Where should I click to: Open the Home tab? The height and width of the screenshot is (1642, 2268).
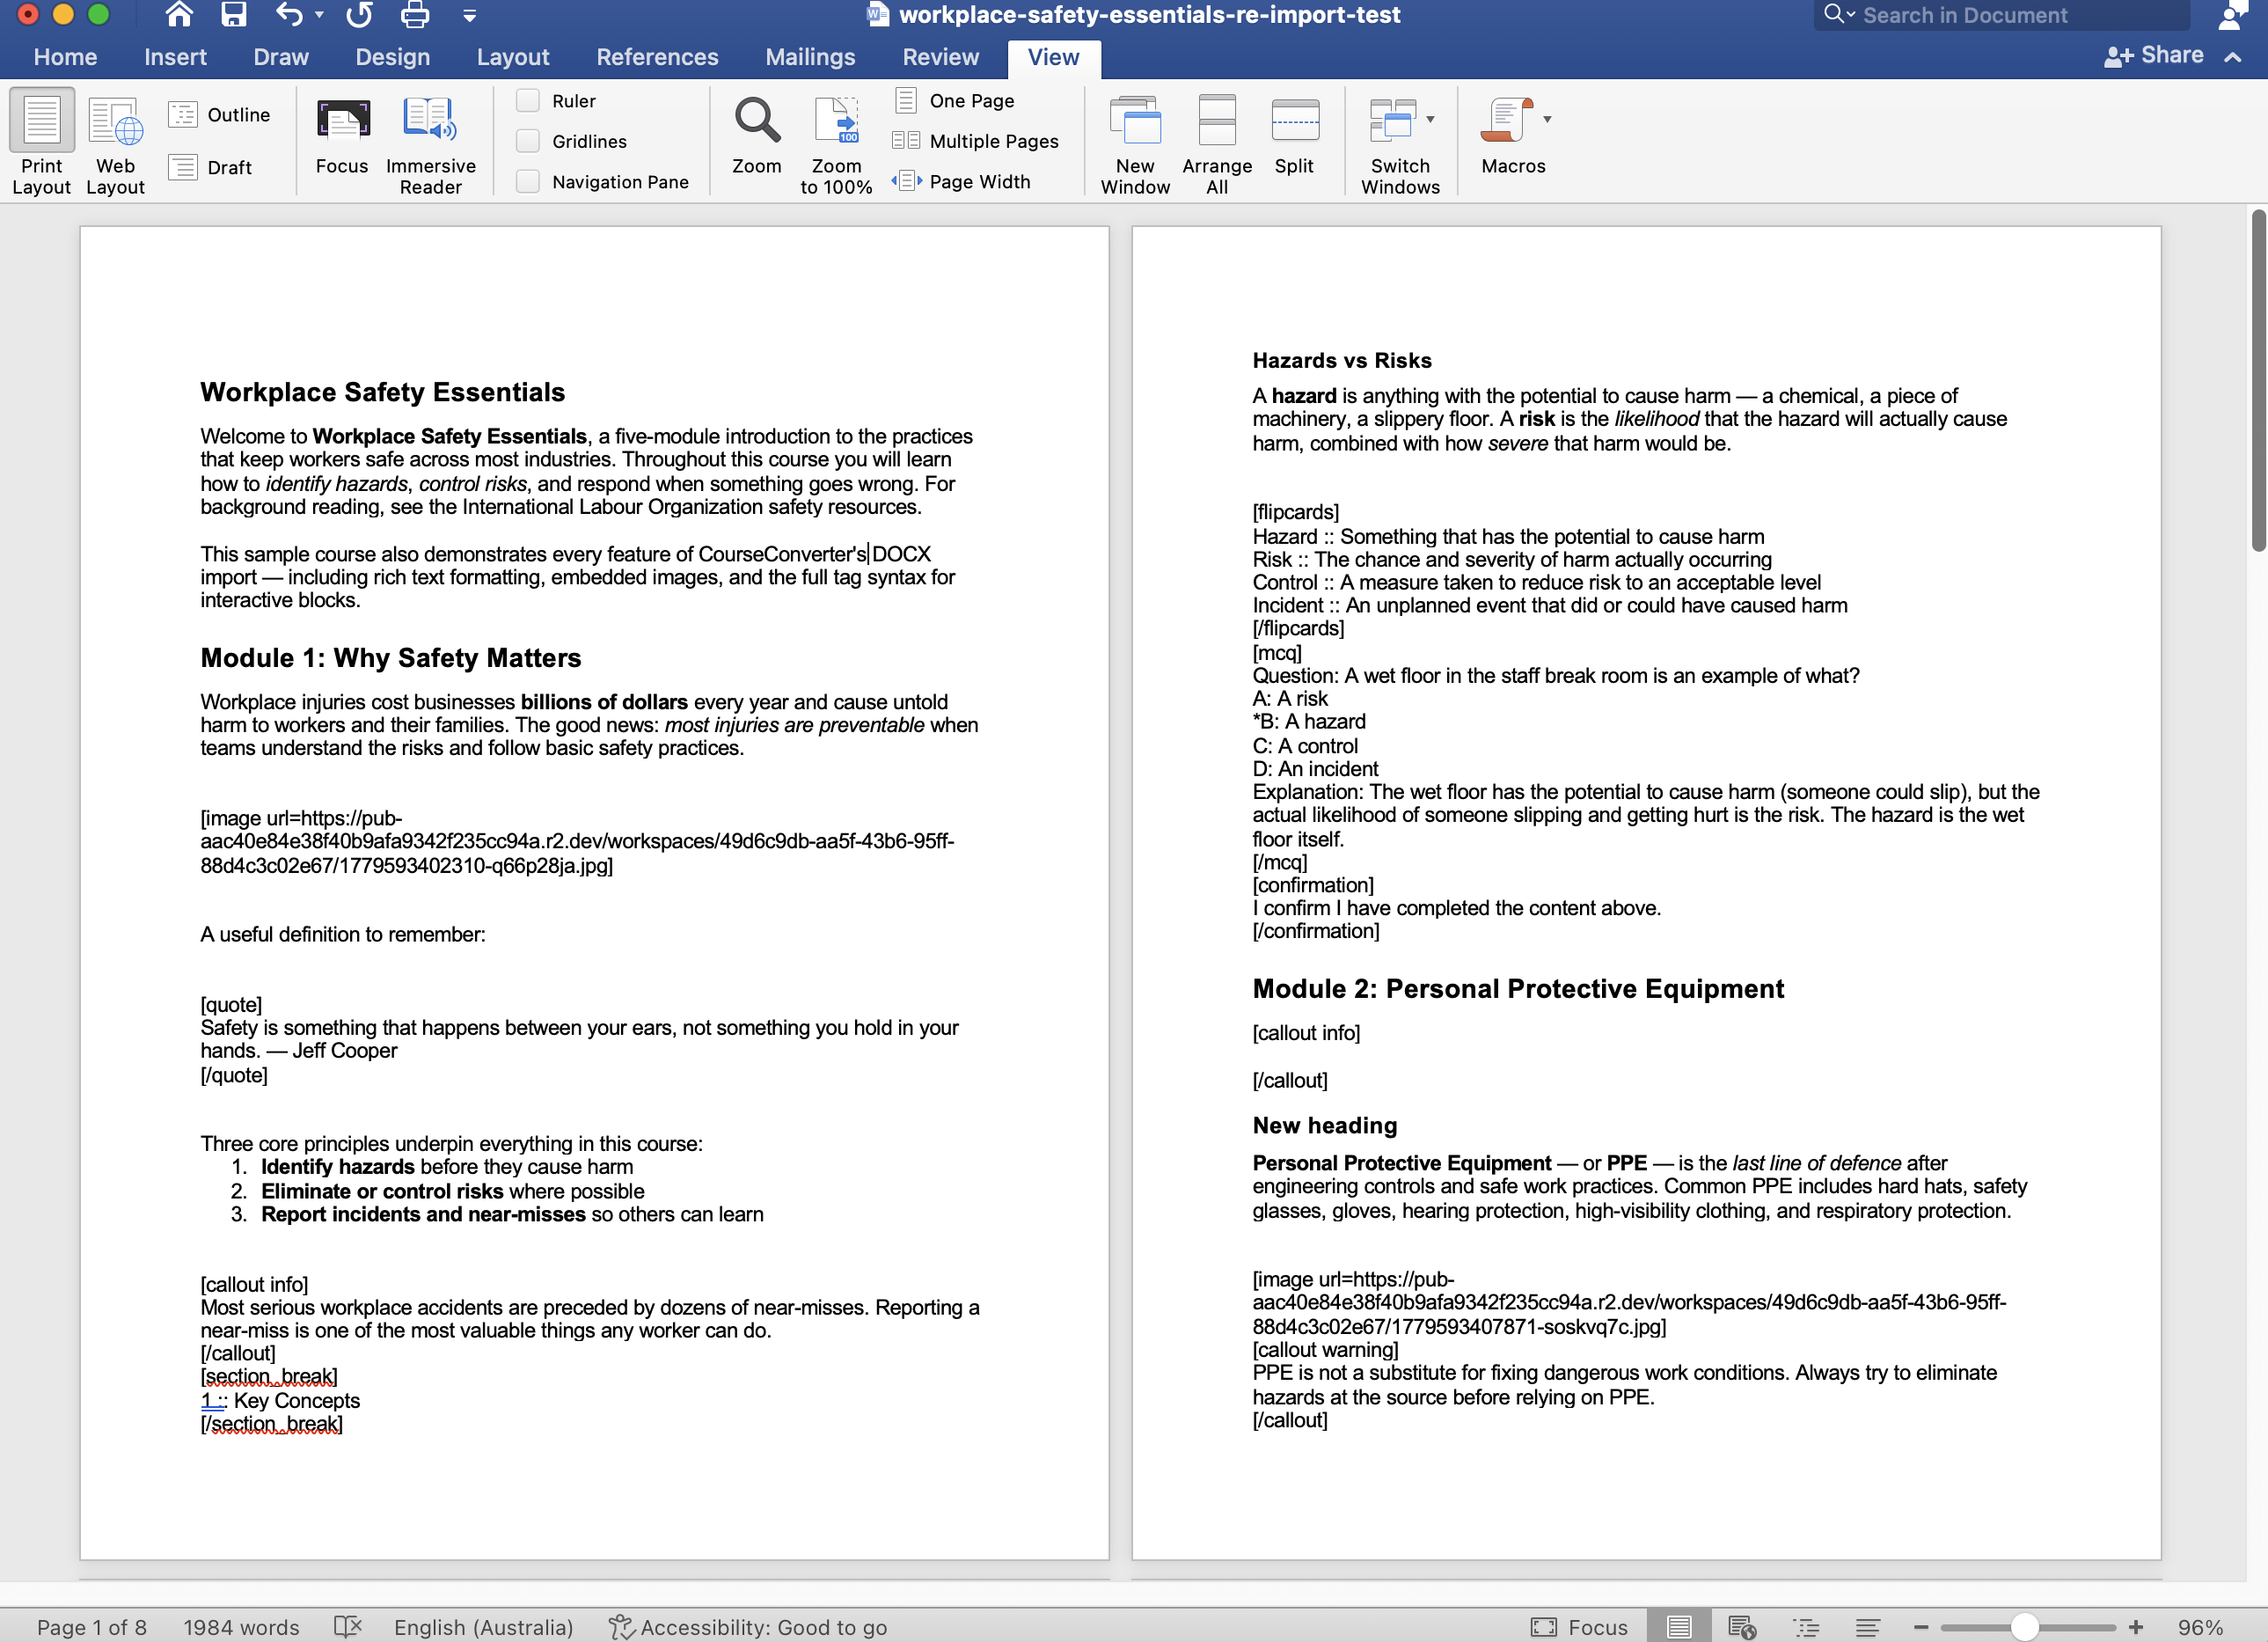(65, 57)
